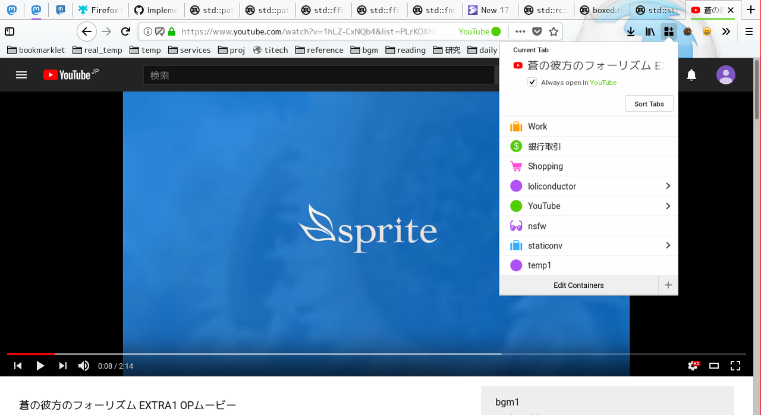Switch to the std::rc tab
Viewport: 761px width, 415px height.
tap(547, 10)
